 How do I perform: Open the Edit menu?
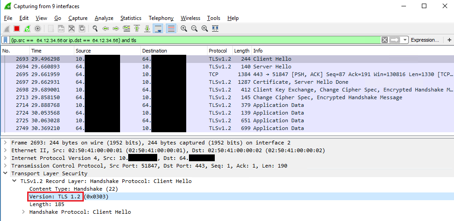(x=24, y=18)
